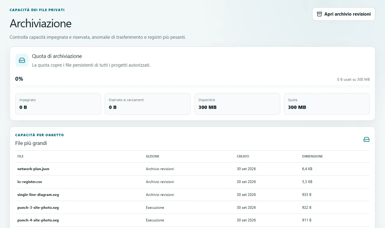The image size is (385, 228).
Task: Click the 5,3 KB size value
Action: tap(307, 182)
